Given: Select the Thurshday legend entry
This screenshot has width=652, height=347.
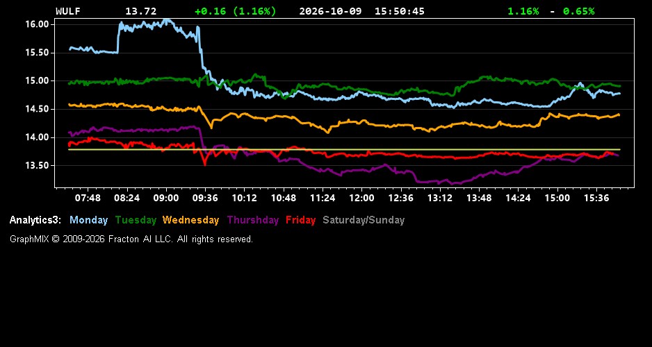Looking at the screenshot, I should click(253, 221).
